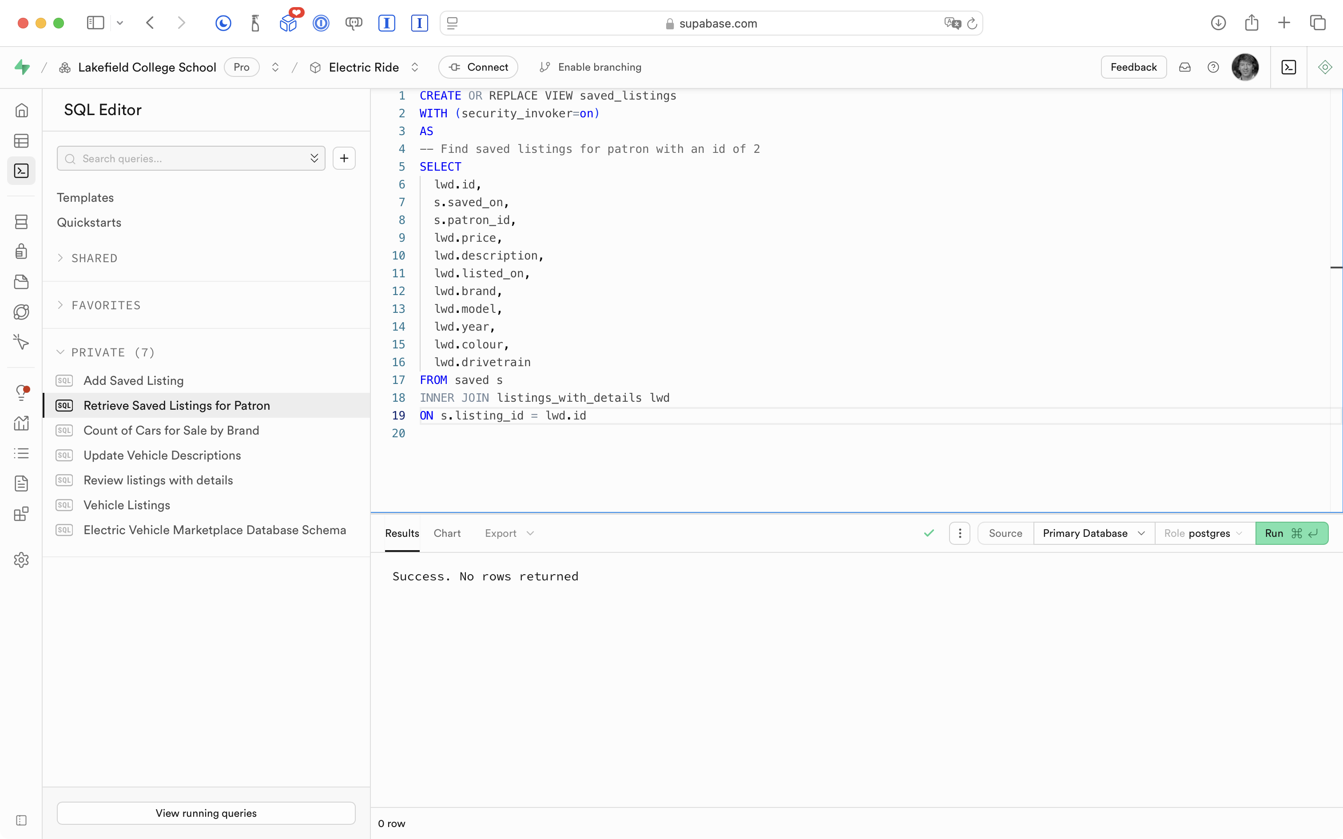
Task: Click the Supabase logo home icon
Action: click(x=22, y=67)
